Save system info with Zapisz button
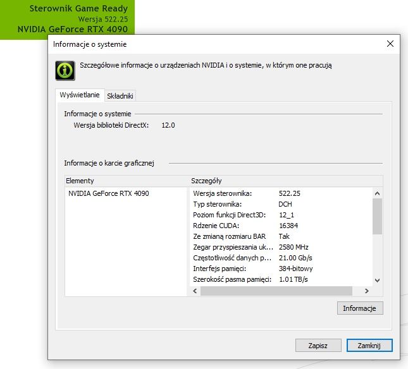 point(318,346)
